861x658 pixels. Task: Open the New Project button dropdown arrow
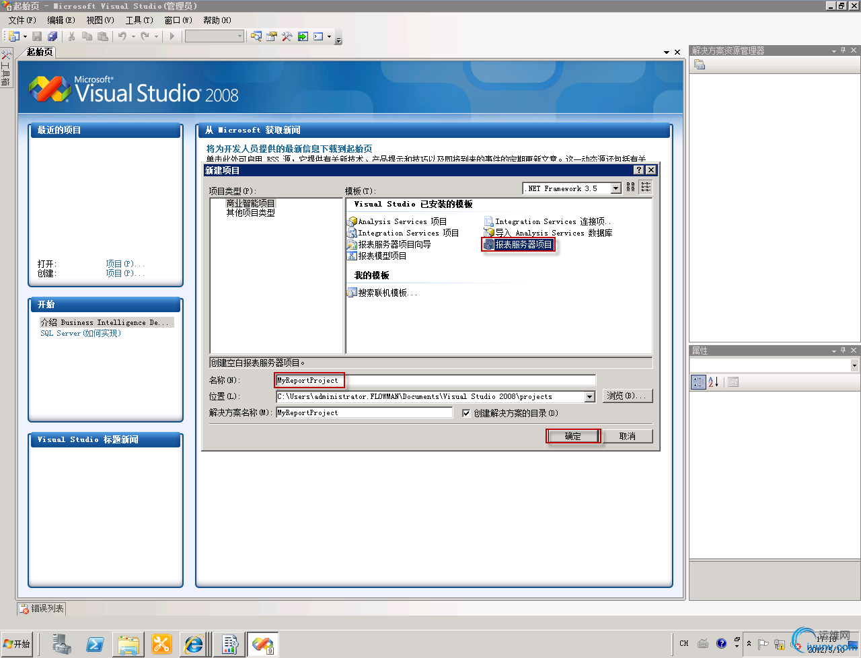(x=25, y=36)
